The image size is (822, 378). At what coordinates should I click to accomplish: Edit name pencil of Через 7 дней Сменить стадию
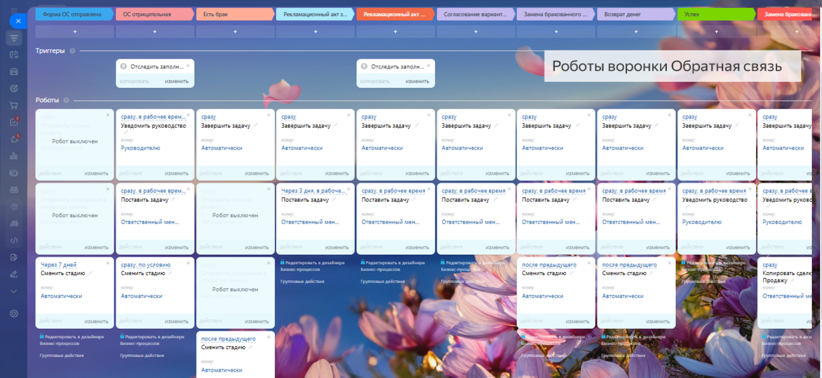90,273
